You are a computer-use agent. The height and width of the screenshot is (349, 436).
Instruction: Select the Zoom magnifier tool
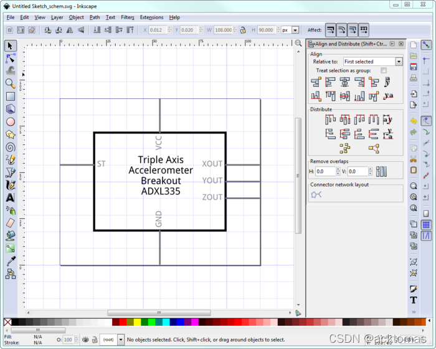coord(11,83)
